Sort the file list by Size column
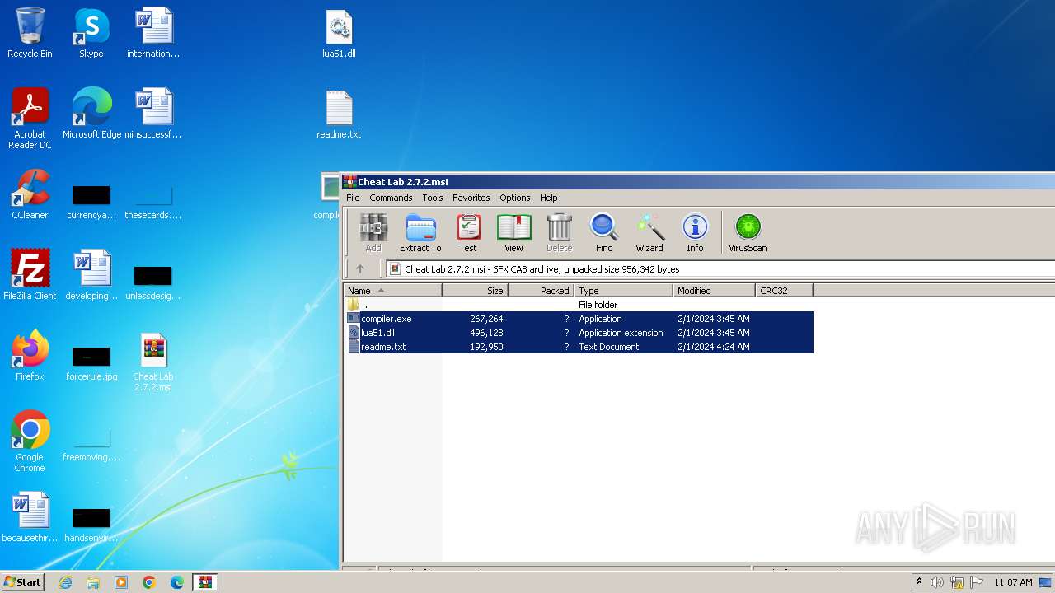Viewport: 1055px width, 593px height. click(x=476, y=290)
